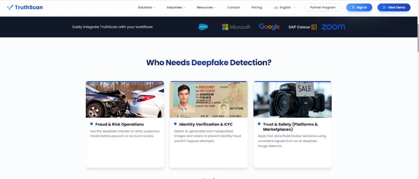Expand the Industries dropdown menu
The width and height of the screenshot is (419, 179).
pyautogui.click(x=176, y=7)
